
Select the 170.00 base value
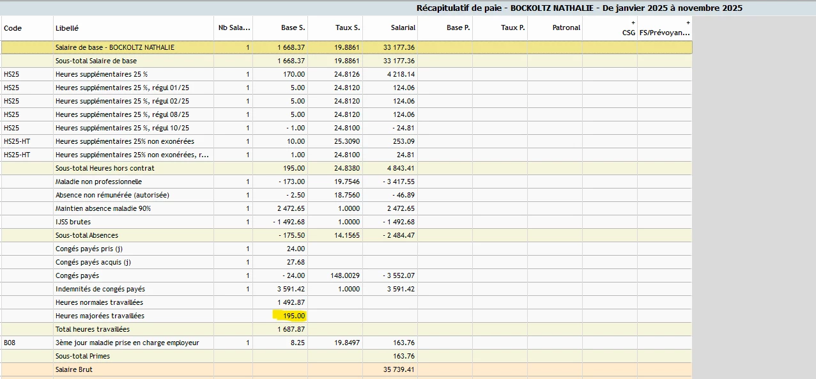(295, 74)
